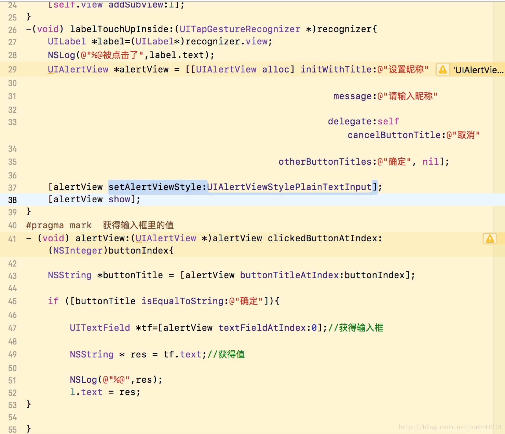Image resolution: width=505 pixels, height=434 pixels.
Task: Click 'UILabel *label' declaration on line 27
Action: (89, 41)
